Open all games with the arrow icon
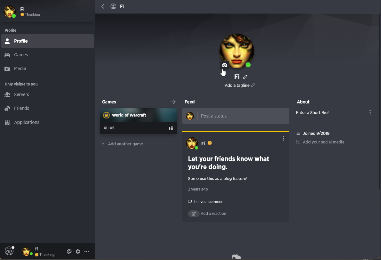Screen dimensions: 381x260 click(173, 102)
